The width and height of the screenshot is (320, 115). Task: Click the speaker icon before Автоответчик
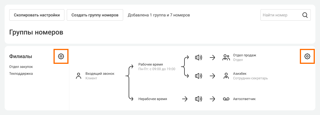coord(199,99)
